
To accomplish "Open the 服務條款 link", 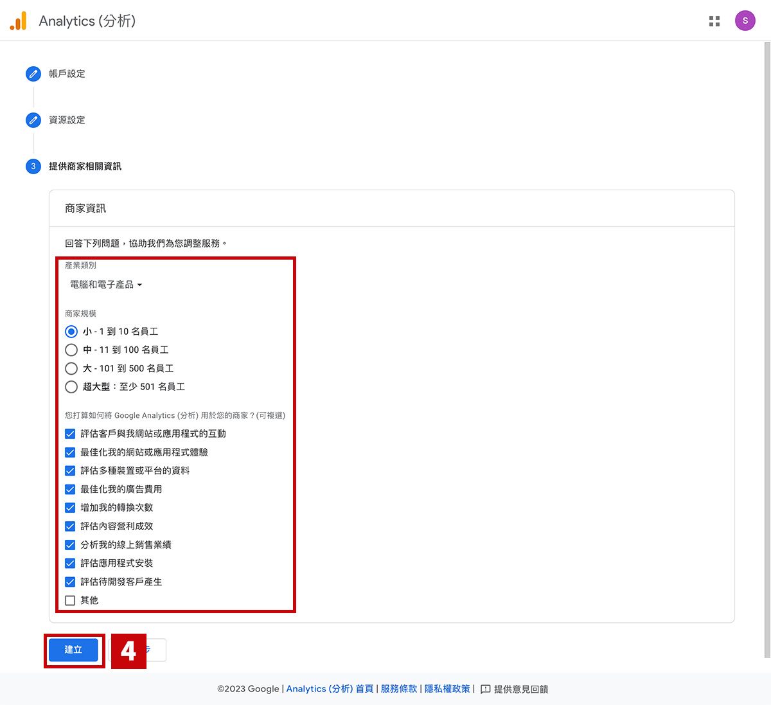I will click(x=398, y=689).
